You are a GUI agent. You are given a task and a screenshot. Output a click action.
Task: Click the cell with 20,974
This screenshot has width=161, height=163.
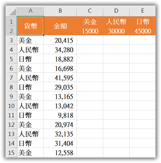60,124
